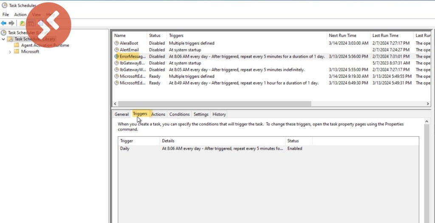Switch to the General tab

(121, 114)
